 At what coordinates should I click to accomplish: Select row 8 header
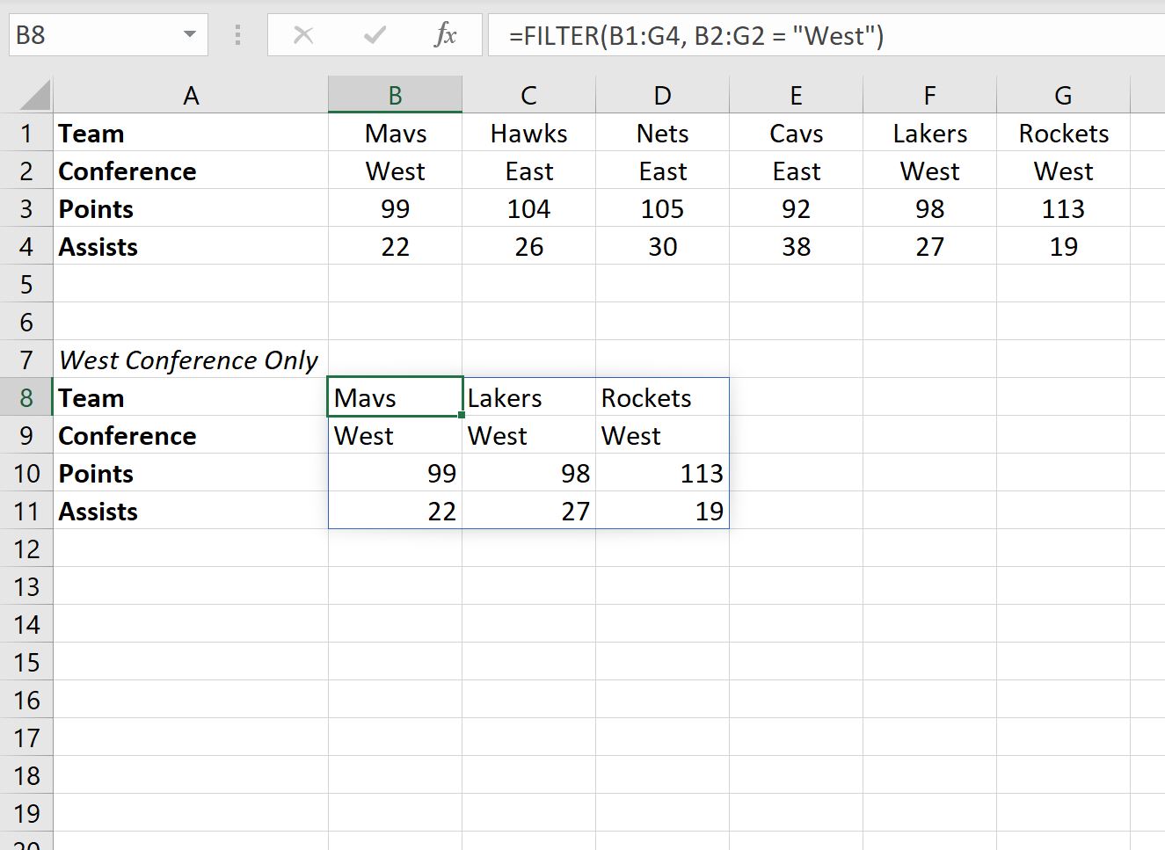tap(26, 397)
